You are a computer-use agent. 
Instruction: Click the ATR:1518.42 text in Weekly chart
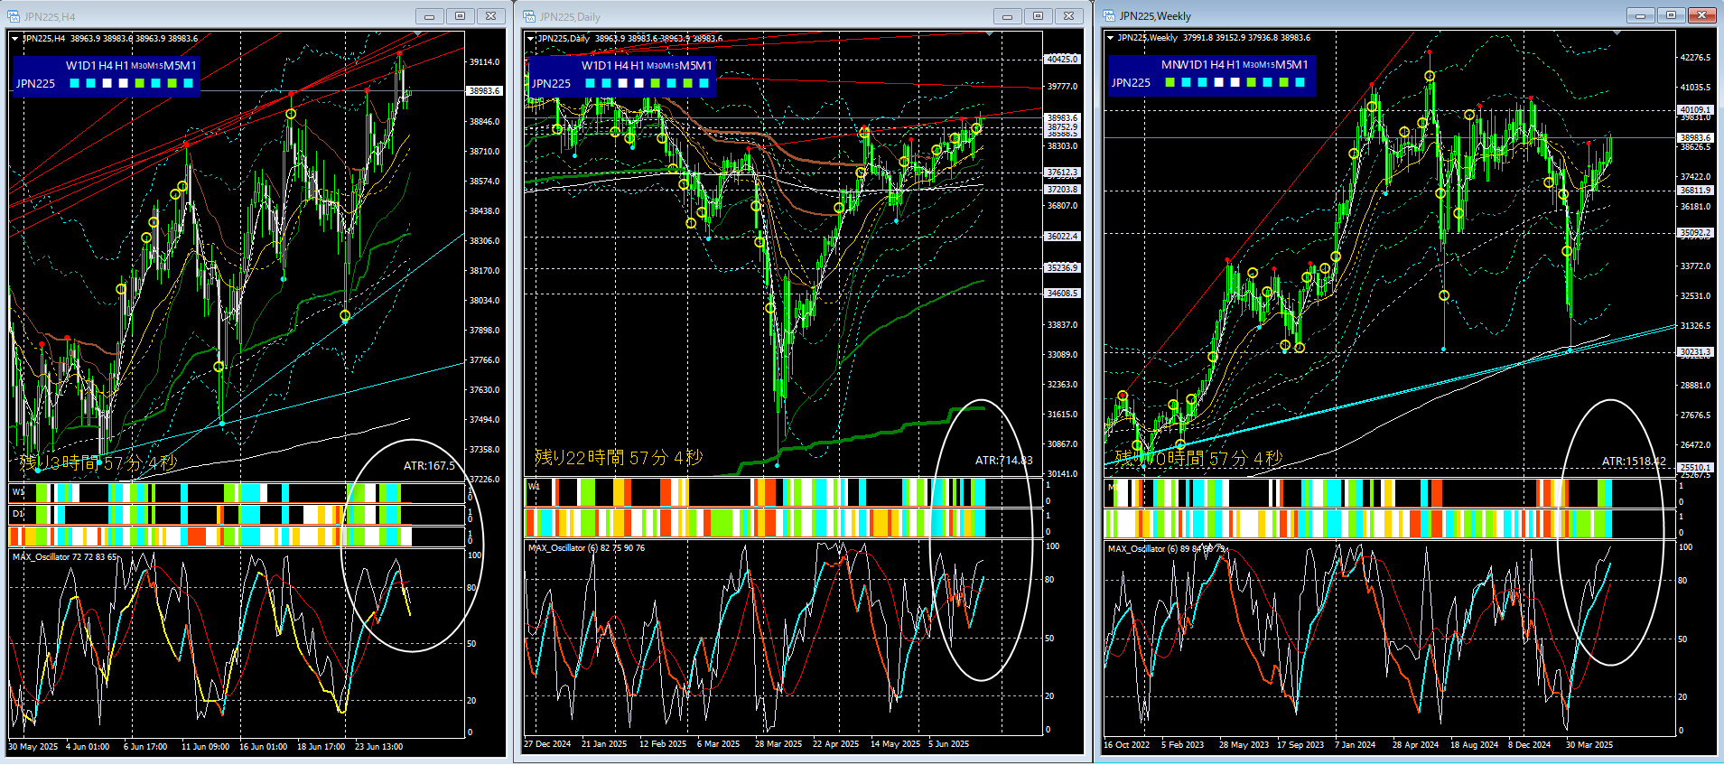pos(1634,462)
